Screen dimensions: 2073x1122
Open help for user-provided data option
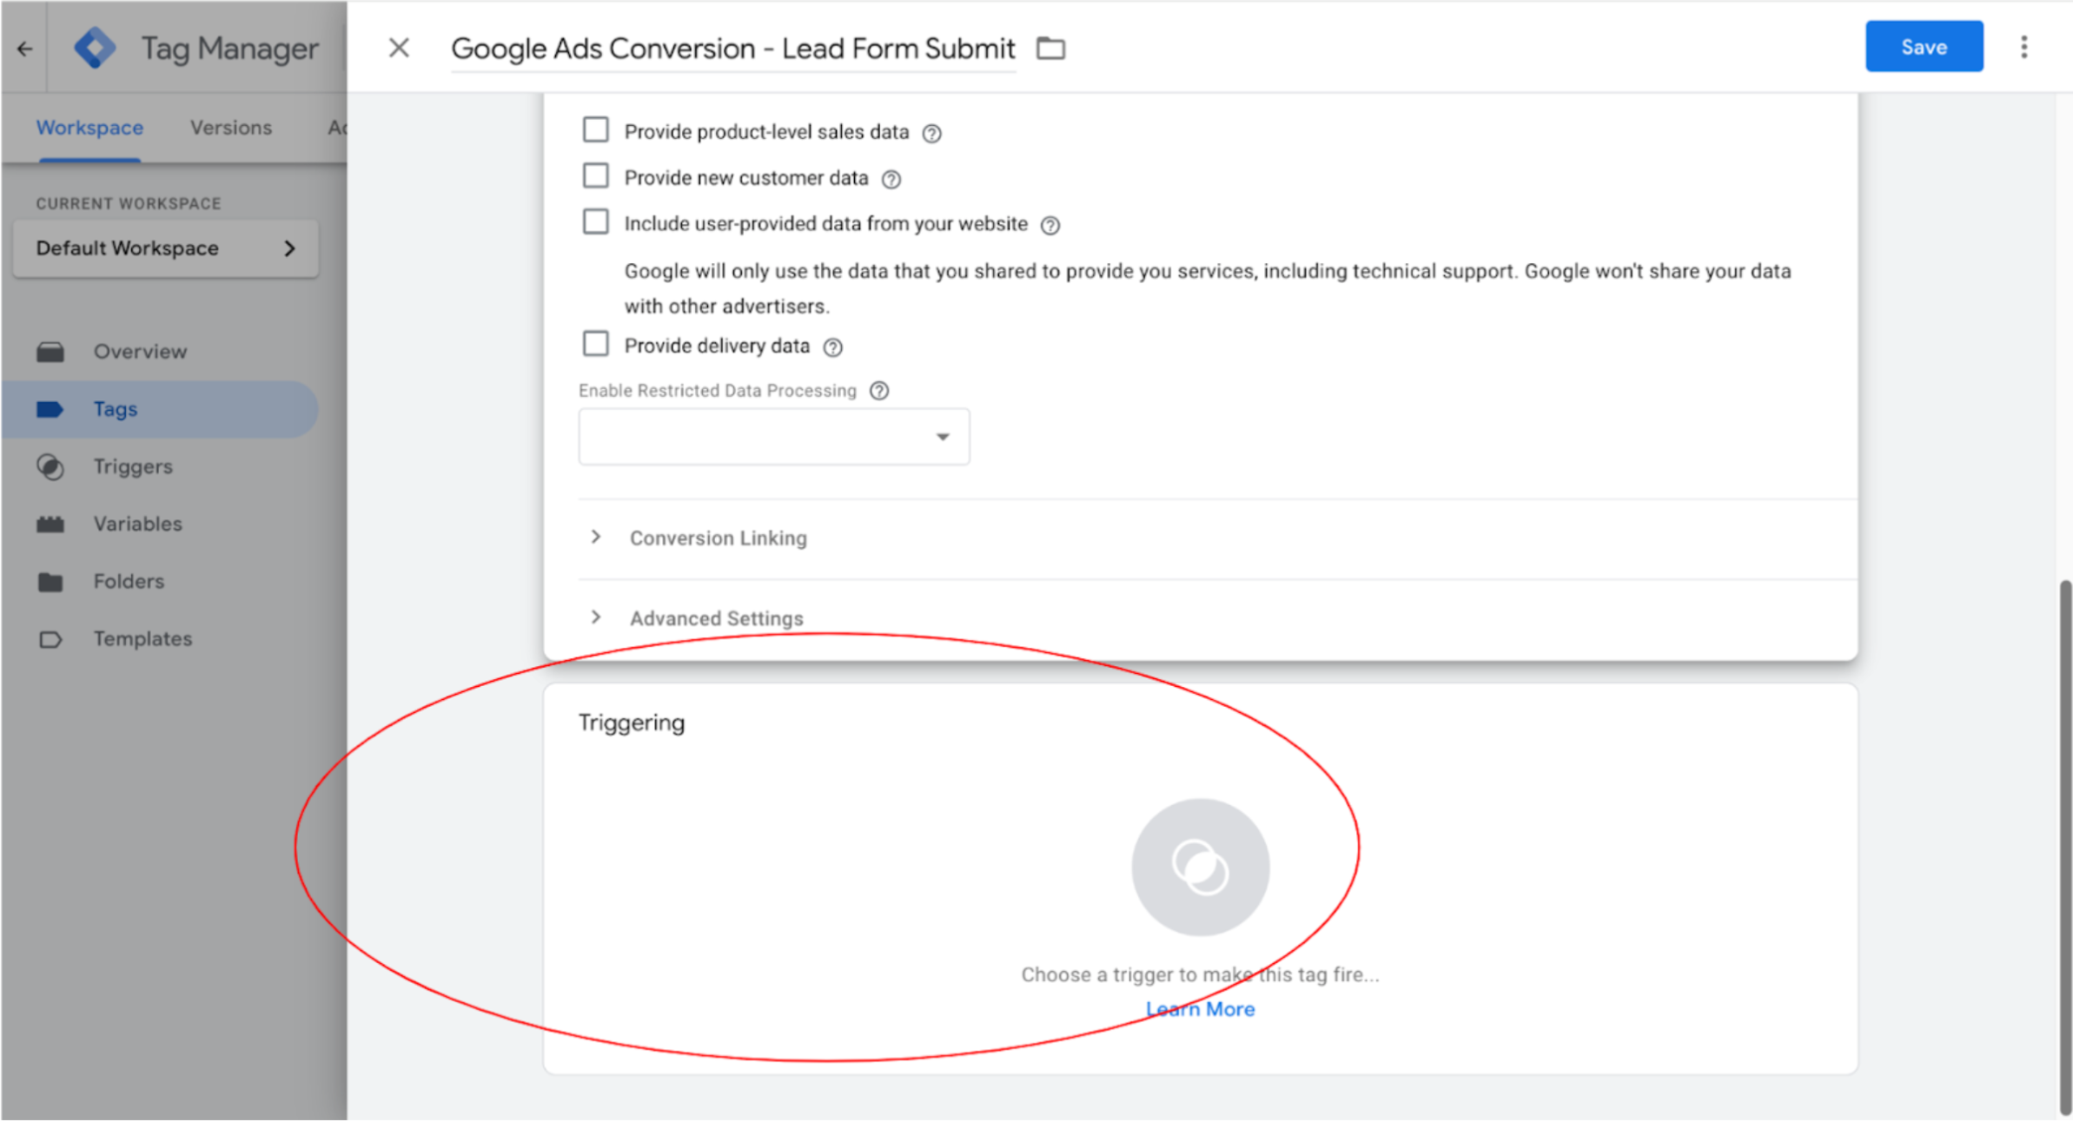pyautogui.click(x=1050, y=225)
